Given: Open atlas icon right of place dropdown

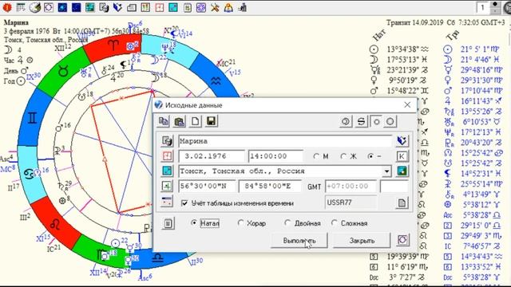Looking at the screenshot, I should [402, 171].
